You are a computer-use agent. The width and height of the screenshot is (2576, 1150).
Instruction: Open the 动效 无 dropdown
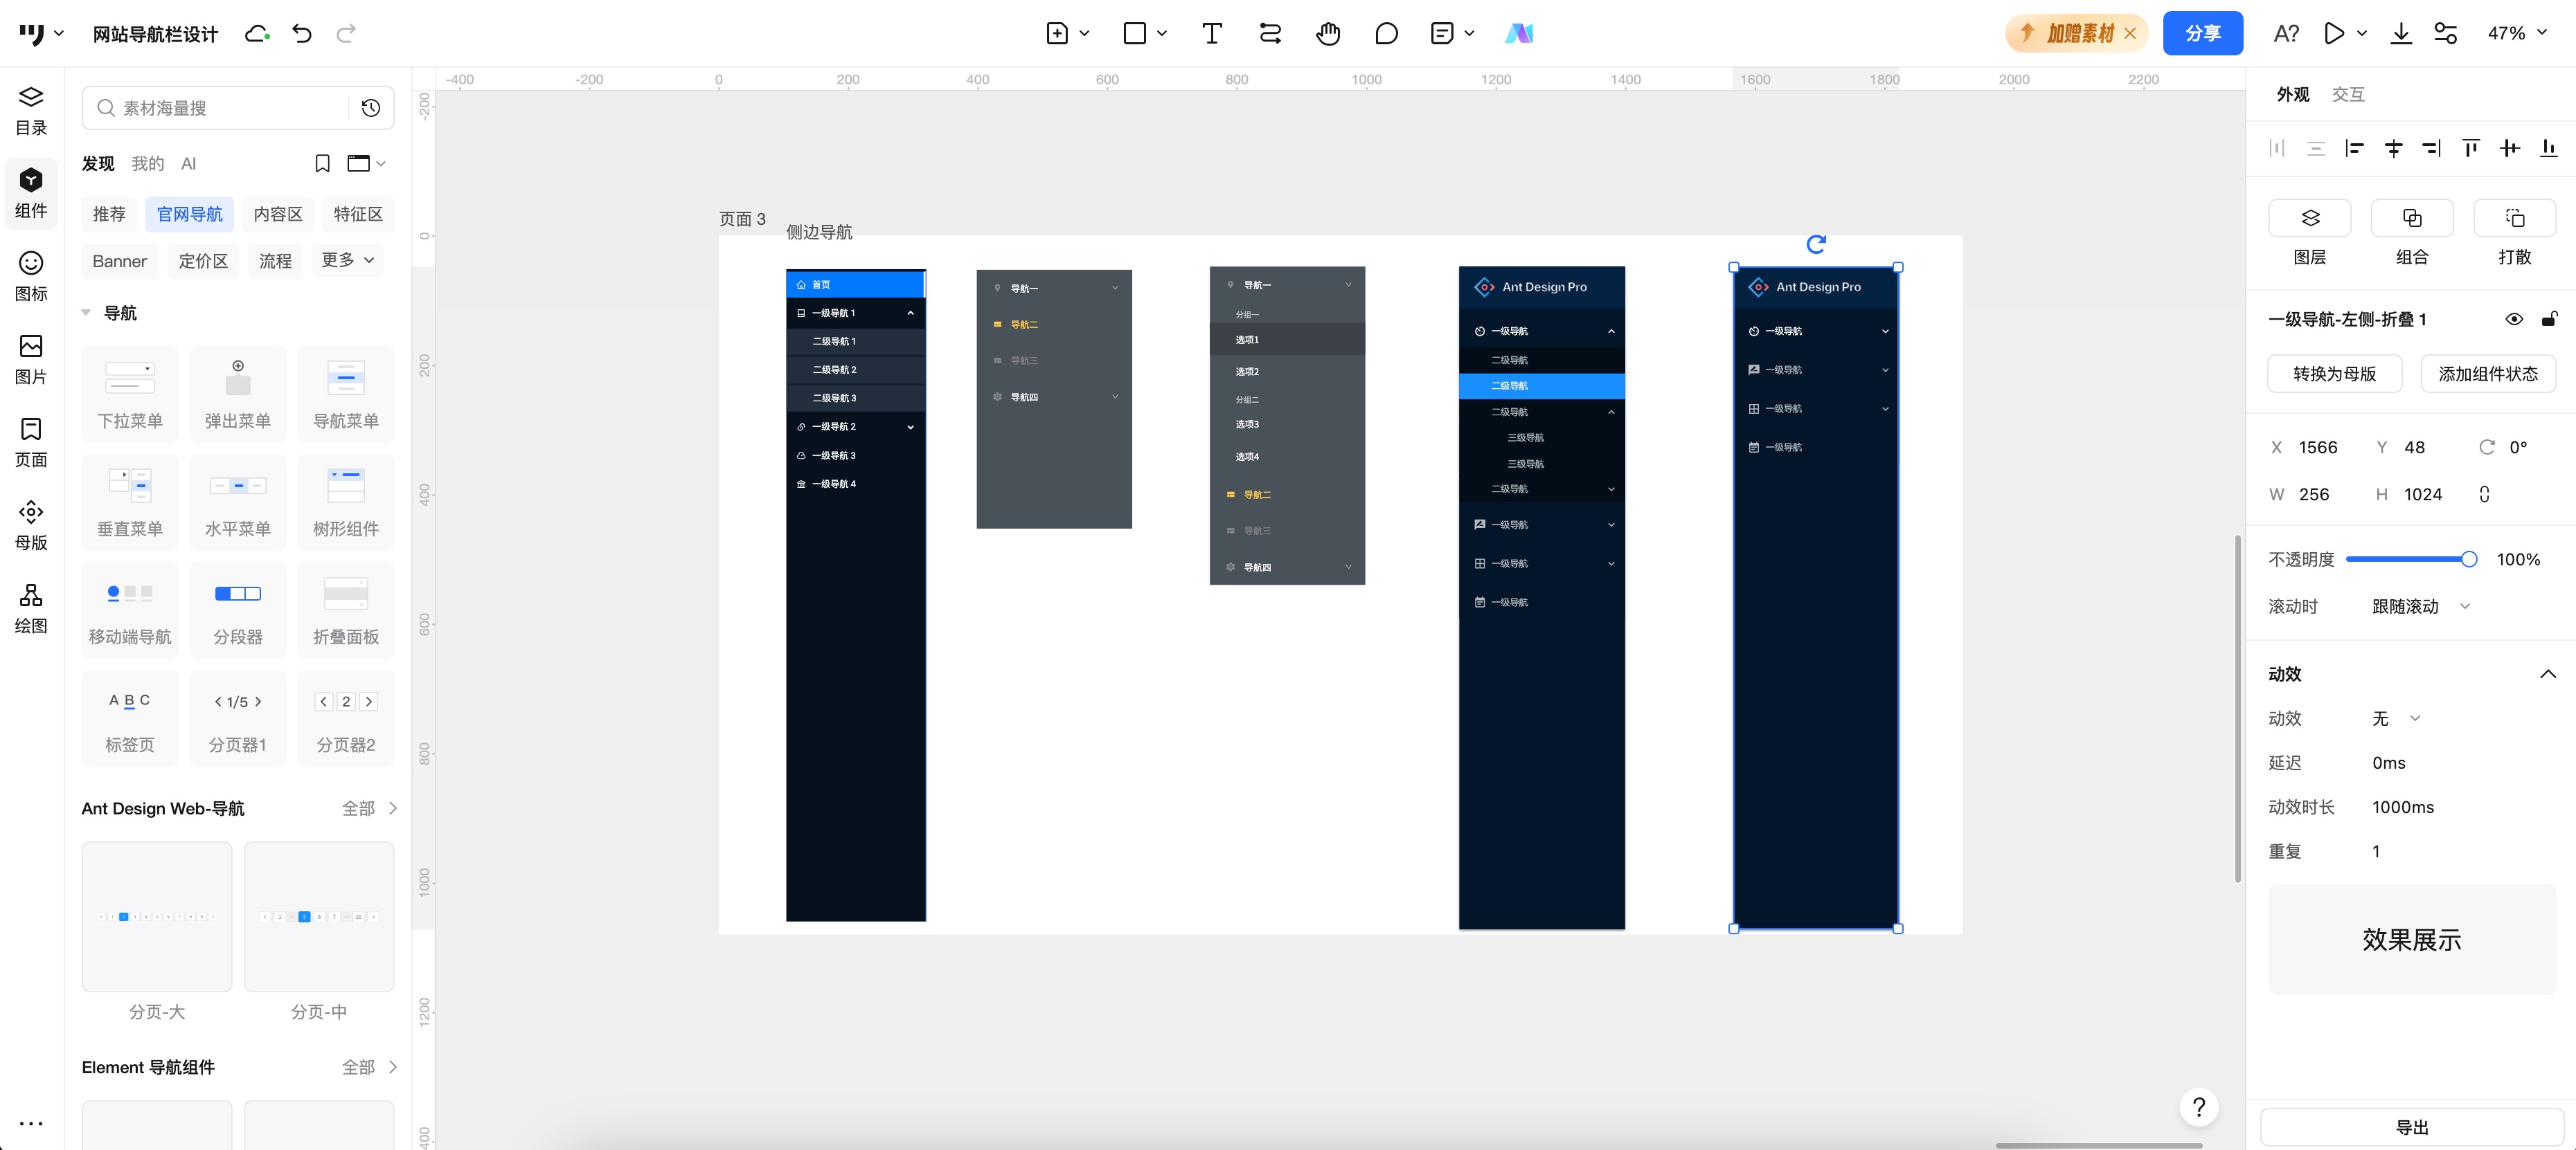2395,718
